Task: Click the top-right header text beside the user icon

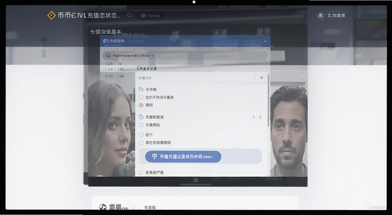Action: click(x=336, y=16)
